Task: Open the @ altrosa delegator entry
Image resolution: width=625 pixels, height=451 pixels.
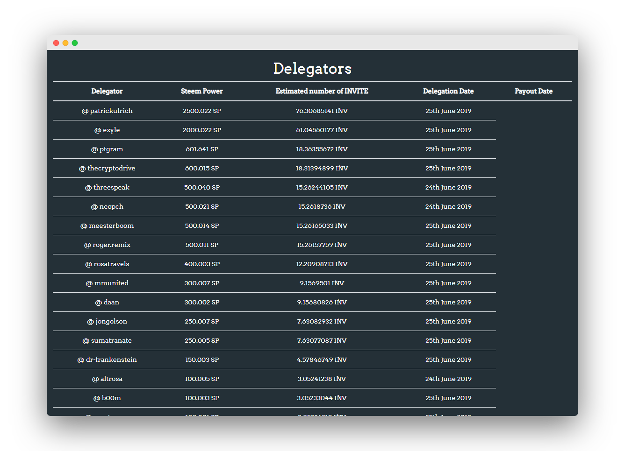Action: (107, 379)
